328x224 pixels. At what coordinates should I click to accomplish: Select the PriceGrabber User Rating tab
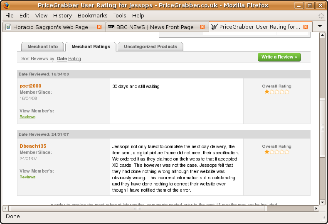[x=260, y=27]
